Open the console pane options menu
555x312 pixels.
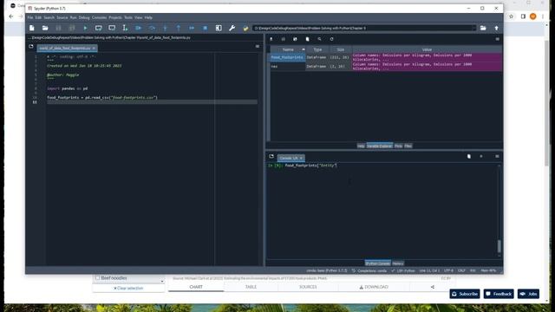click(497, 156)
